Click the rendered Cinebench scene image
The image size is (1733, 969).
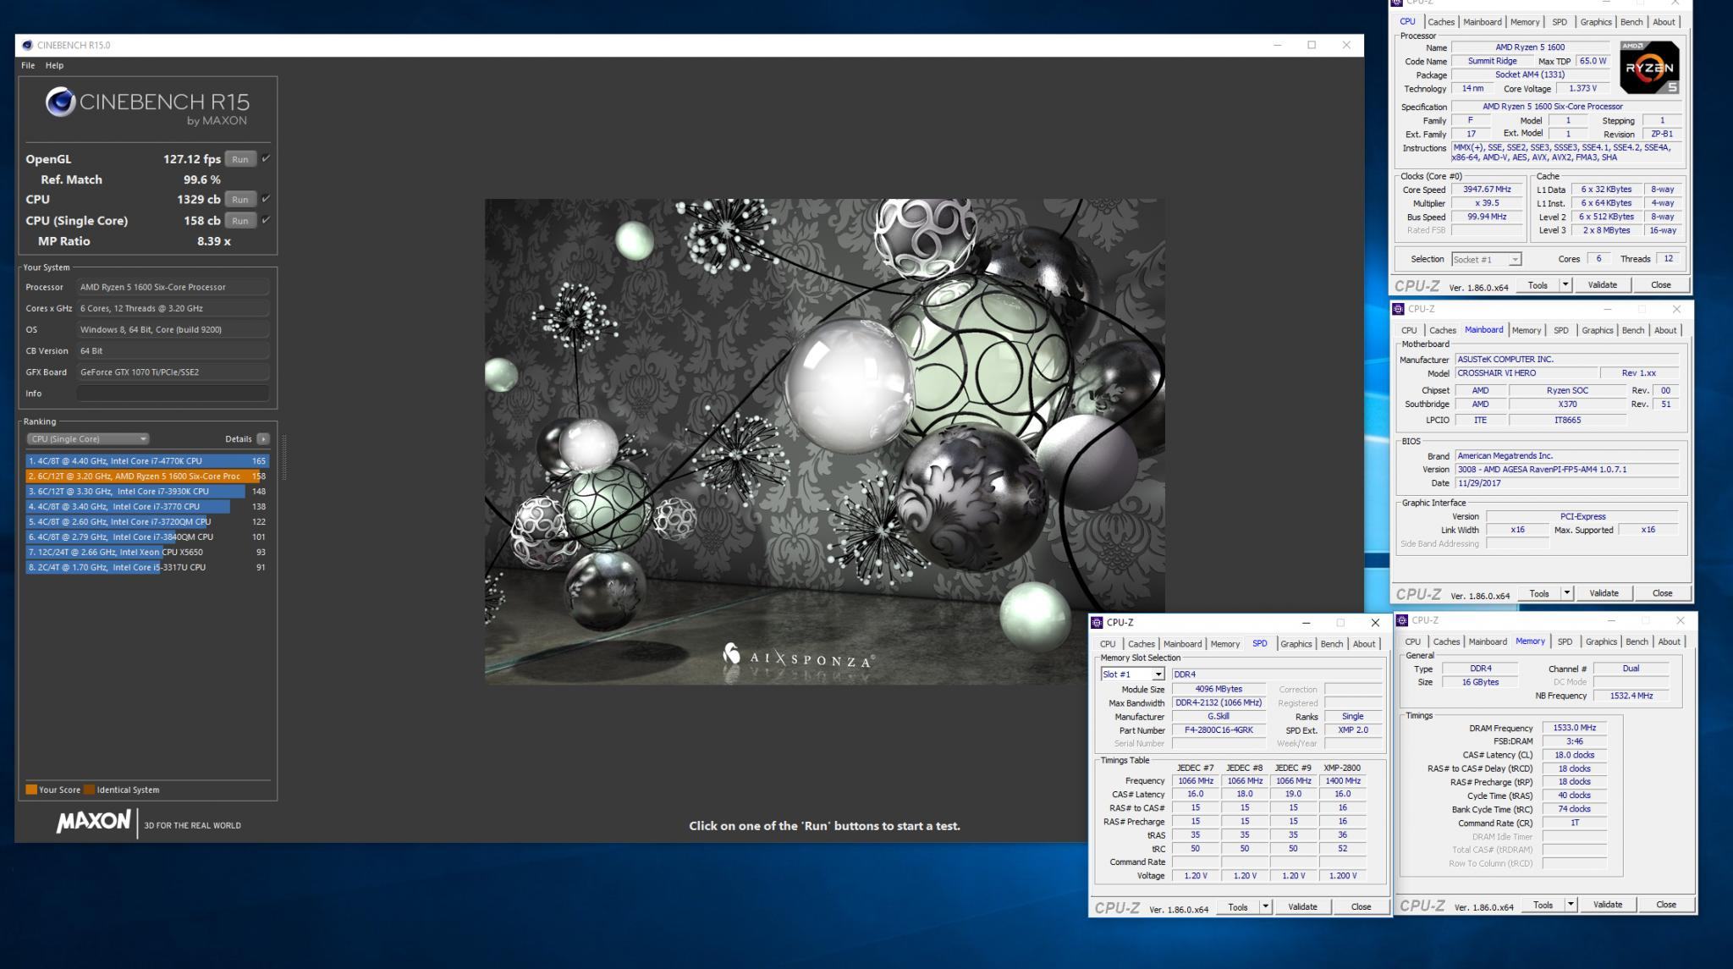[x=824, y=442]
